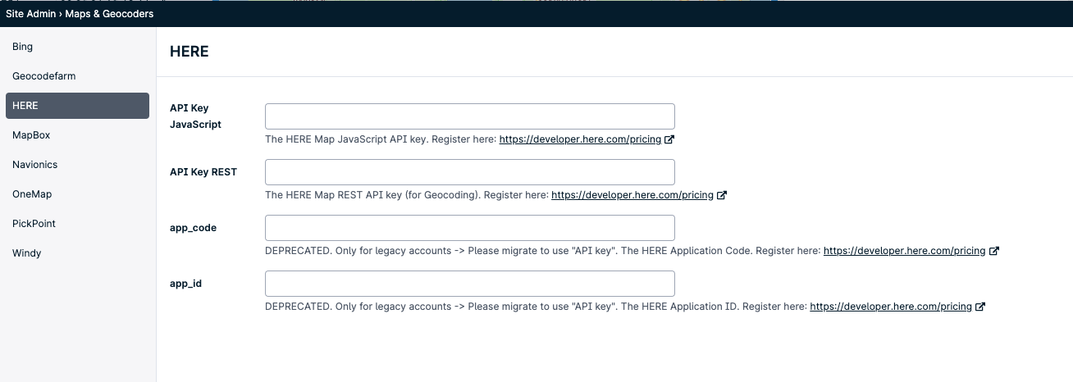Focus the API Key REST input field
1073x382 pixels.
point(470,172)
